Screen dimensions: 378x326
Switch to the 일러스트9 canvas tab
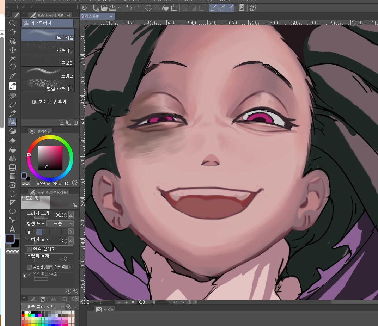point(97,16)
